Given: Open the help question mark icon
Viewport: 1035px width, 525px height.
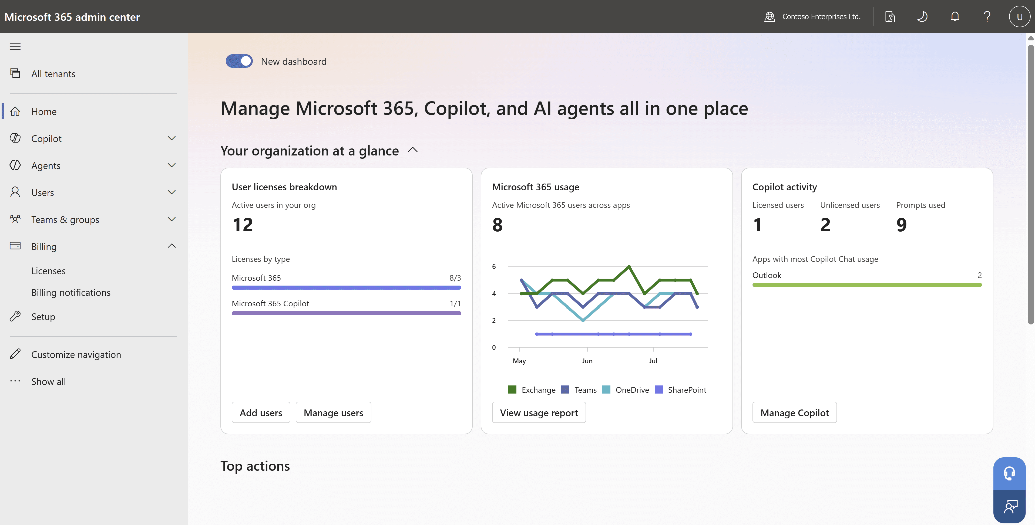Looking at the screenshot, I should pos(987,16).
